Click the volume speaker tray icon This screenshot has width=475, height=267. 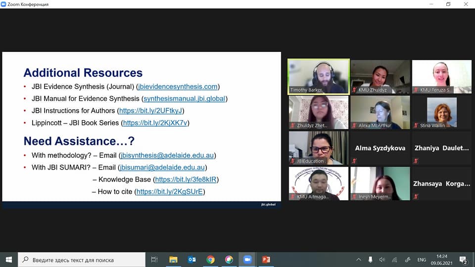coord(382,260)
